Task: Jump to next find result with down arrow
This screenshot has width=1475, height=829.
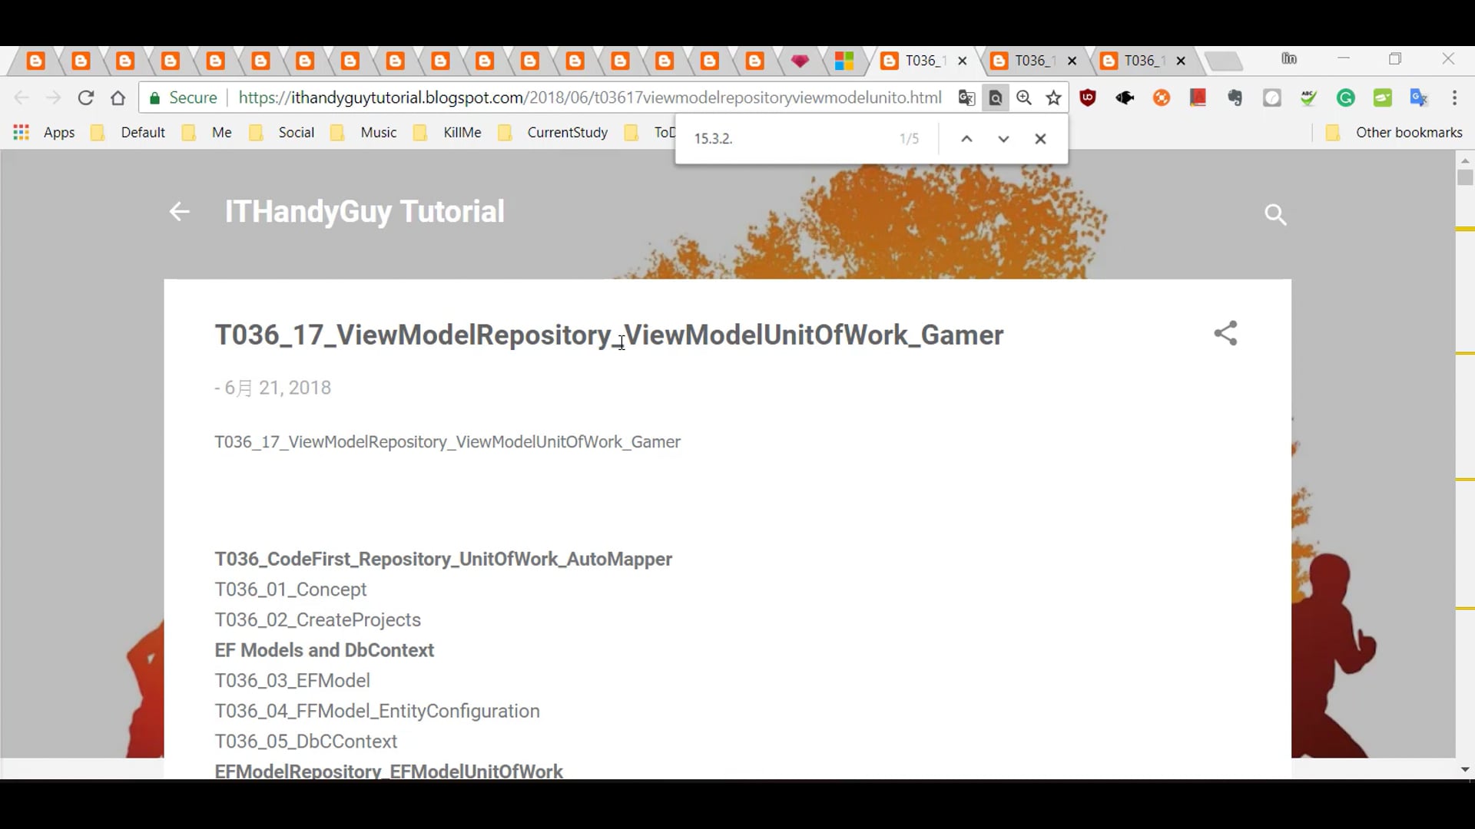Action: tap(1003, 138)
